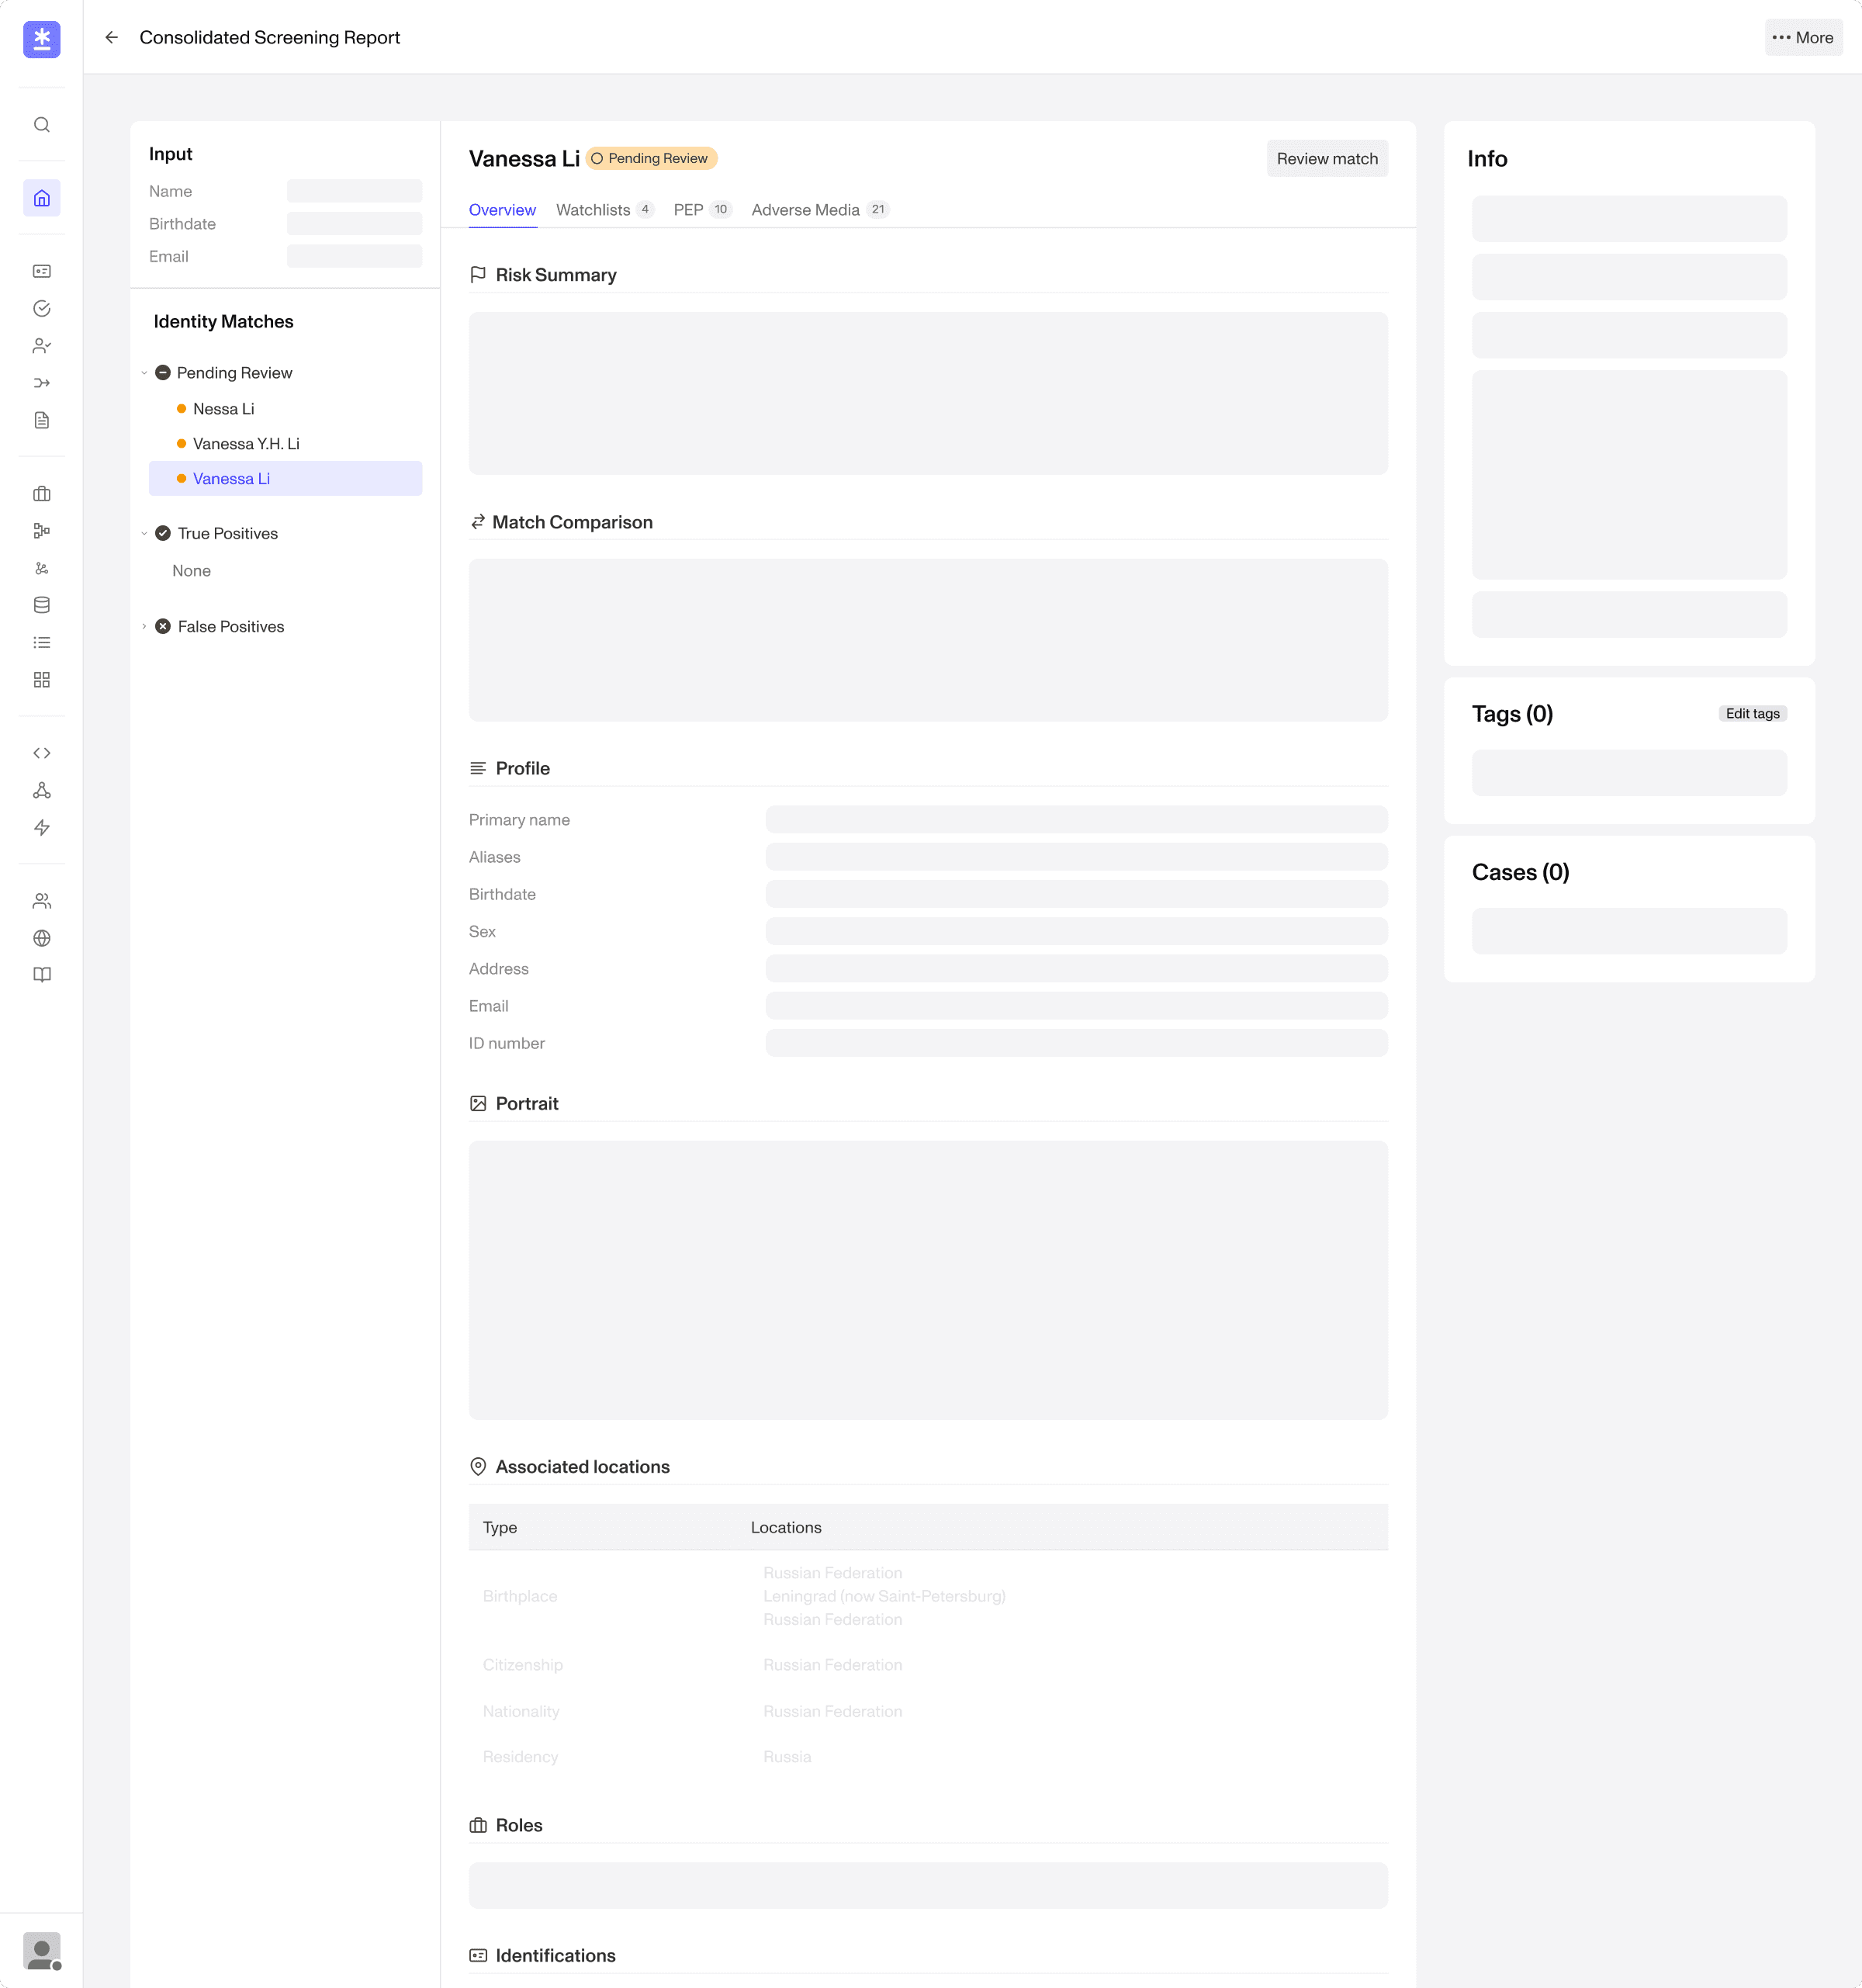Image resolution: width=1862 pixels, height=1988 pixels.
Task: Open the code brackets icon in sidebar
Action: (41, 753)
